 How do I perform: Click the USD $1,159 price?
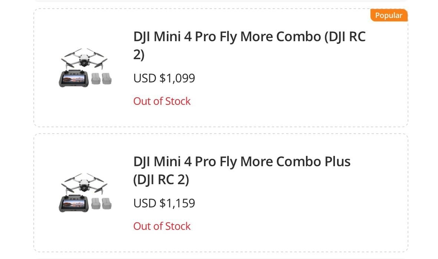point(164,203)
